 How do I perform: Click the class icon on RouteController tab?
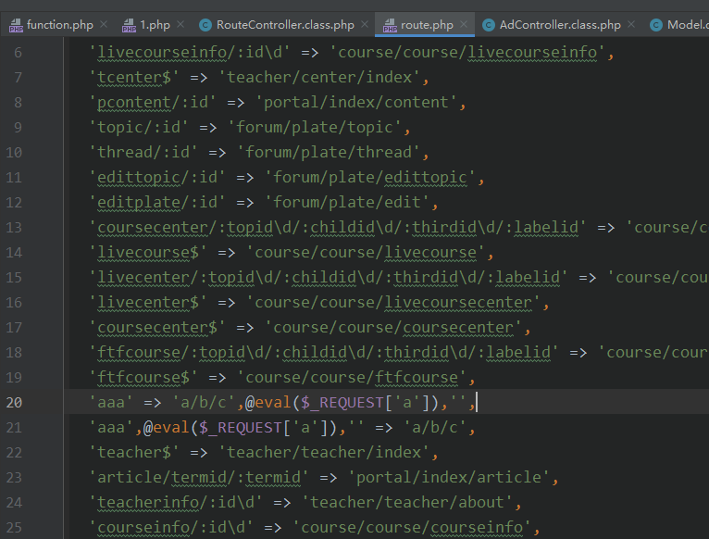pyautogui.click(x=205, y=25)
